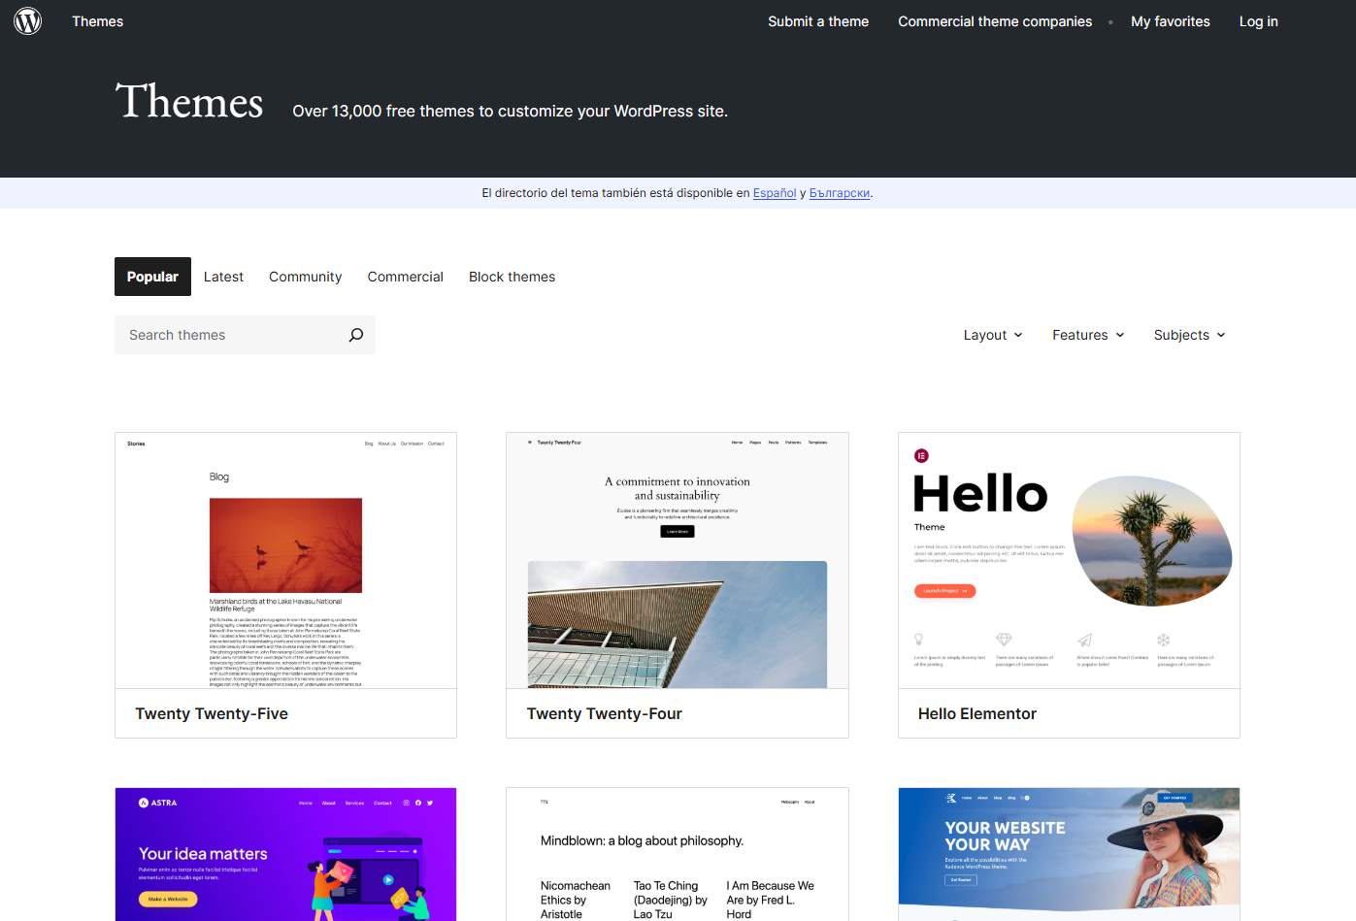Screen dimensions: 1356x921
Task: Expand the Layout filter dropdown
Action: pos(993,335)
